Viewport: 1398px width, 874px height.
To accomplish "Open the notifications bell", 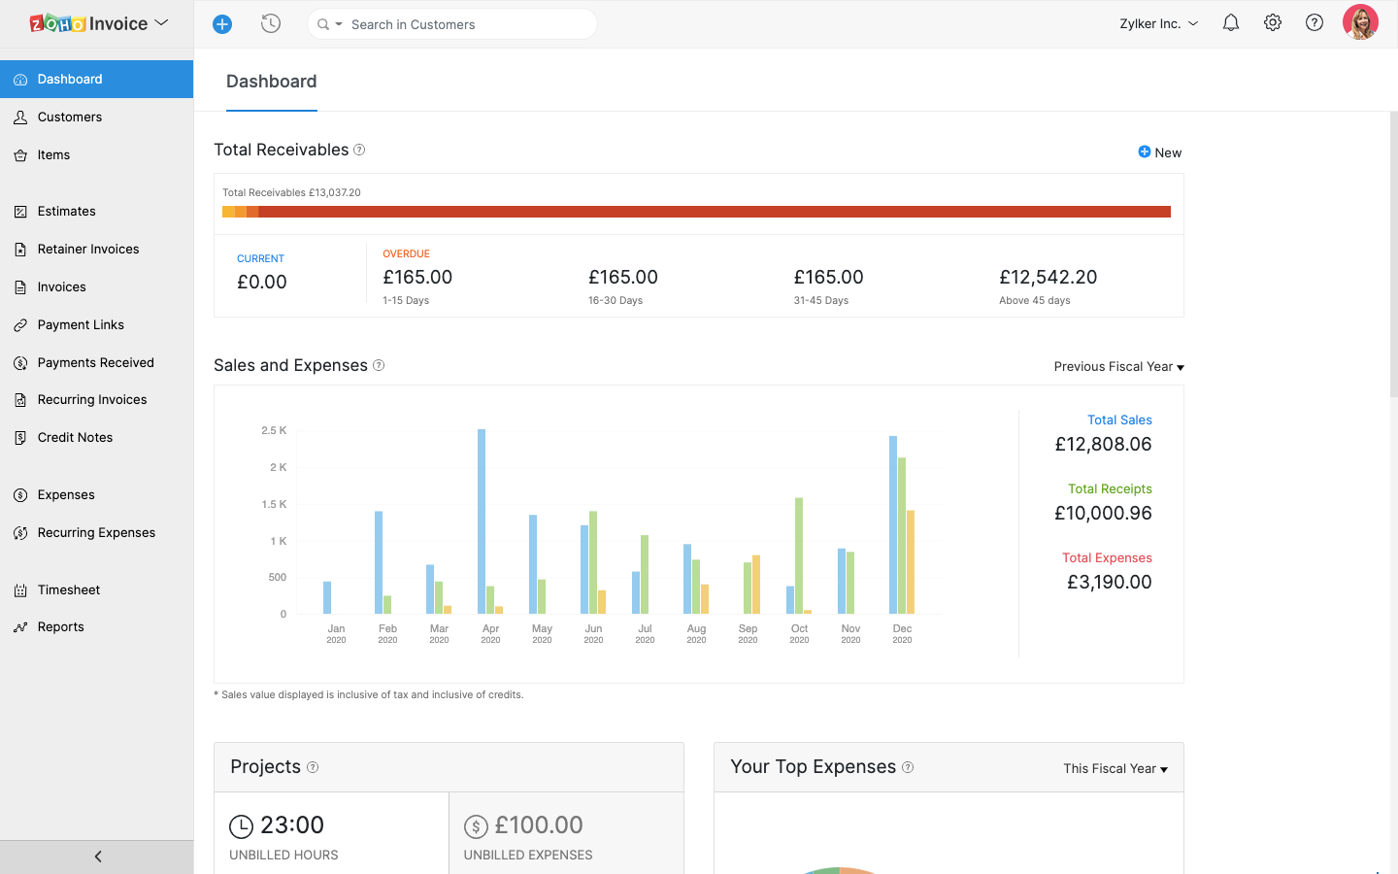I will click(x=1230, y=21).
